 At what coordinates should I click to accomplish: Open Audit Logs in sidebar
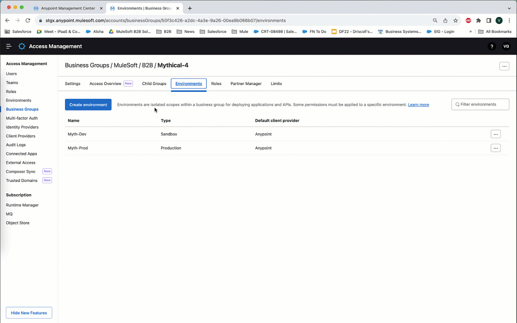16,145
